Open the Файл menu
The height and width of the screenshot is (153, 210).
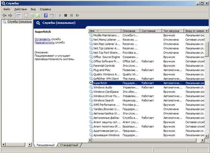[7, 9]
